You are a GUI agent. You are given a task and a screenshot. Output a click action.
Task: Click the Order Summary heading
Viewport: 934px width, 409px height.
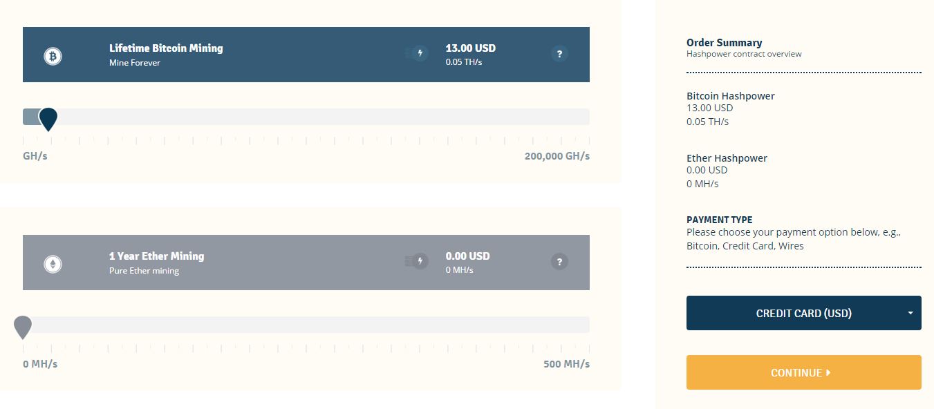pos(725,42)
